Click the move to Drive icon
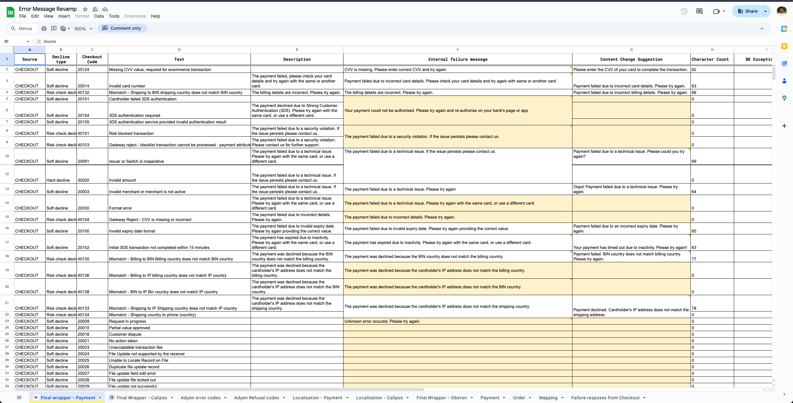 pyautogui.click(x=95, y=9)
